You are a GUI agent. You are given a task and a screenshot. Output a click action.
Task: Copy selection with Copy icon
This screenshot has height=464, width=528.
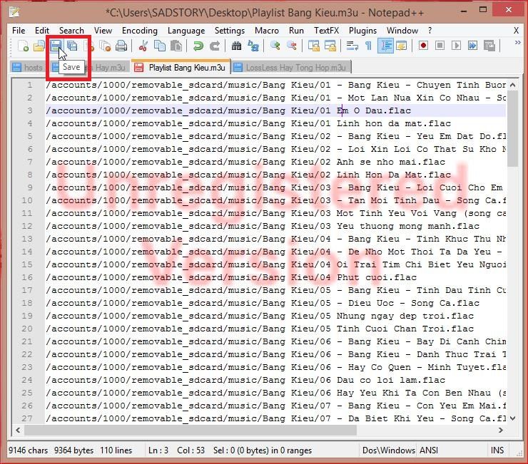click(x=160, y=46)
